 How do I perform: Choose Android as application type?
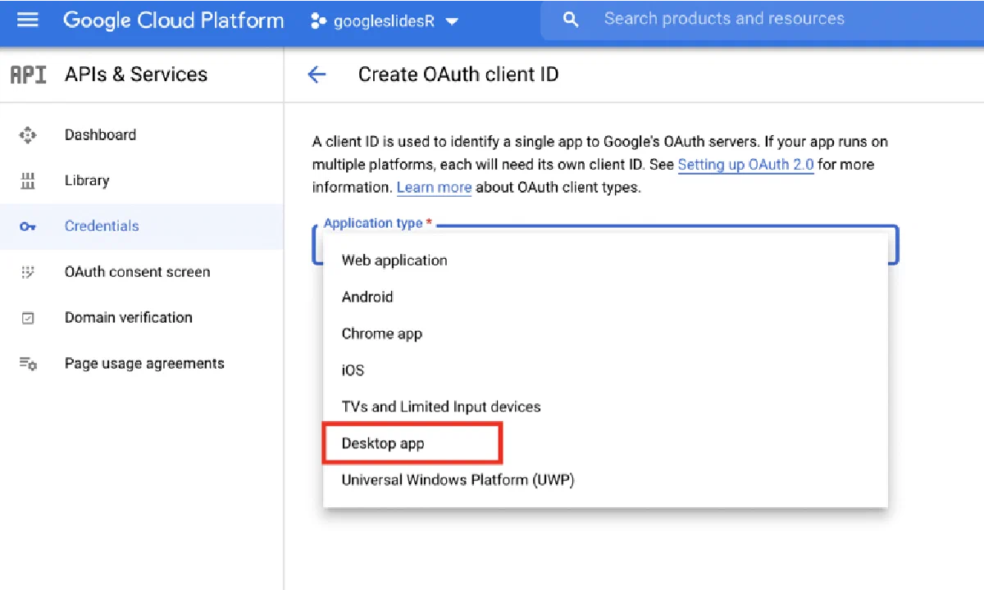[x=605, y=297]
